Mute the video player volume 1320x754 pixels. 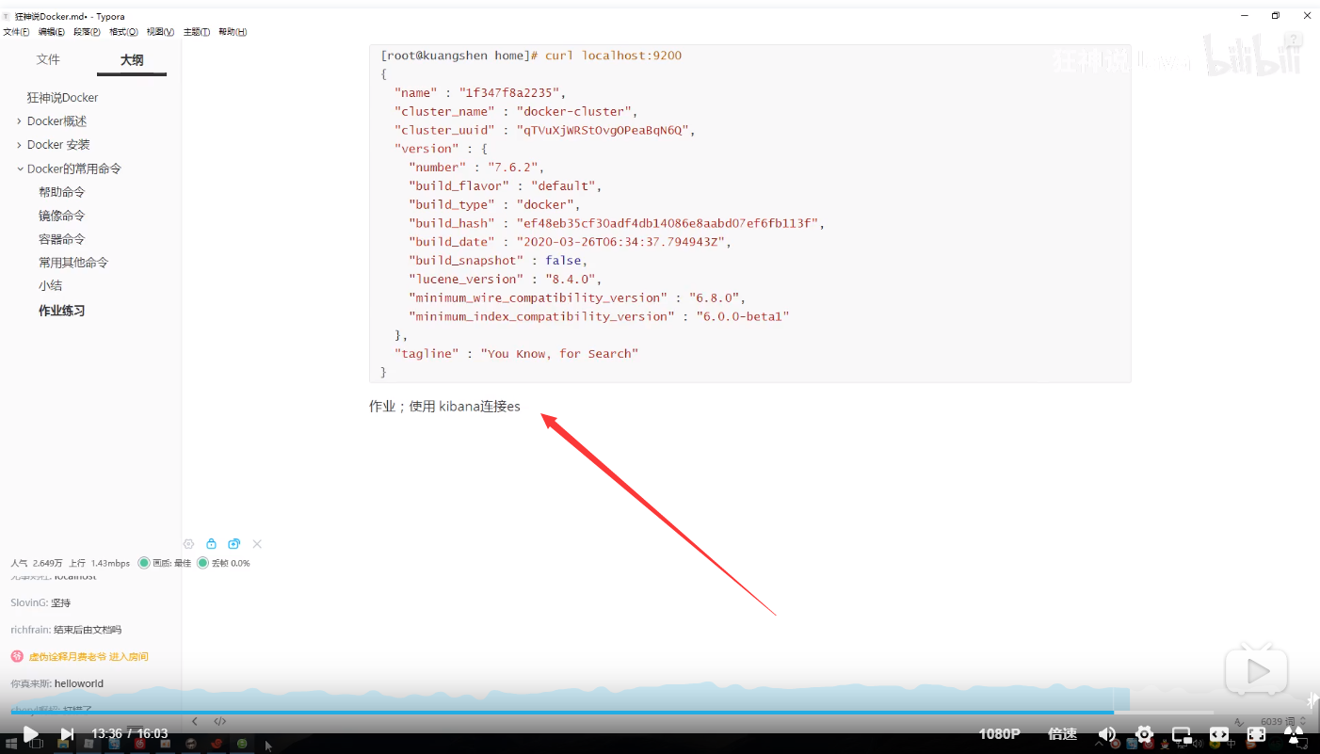point(1107,733)
